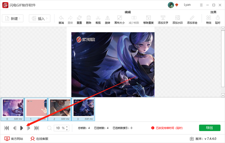Jump to the last frame
Viewport: 225px width, 143px height.
[x=37, y=128]
